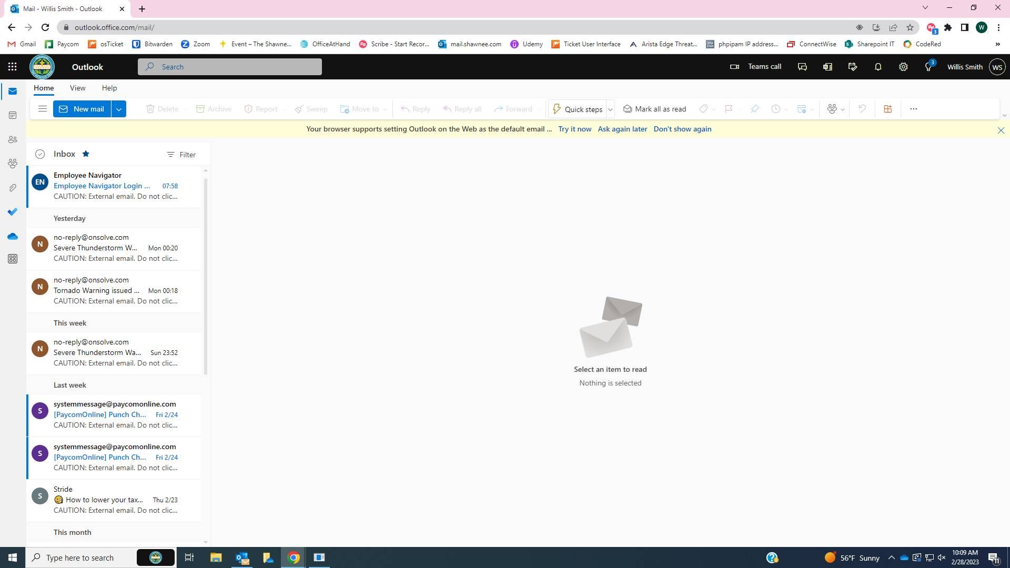Open the more options ellipsis in the toolbar
The width and height of the screenshot is (1010, 568).
coord(914,109)
